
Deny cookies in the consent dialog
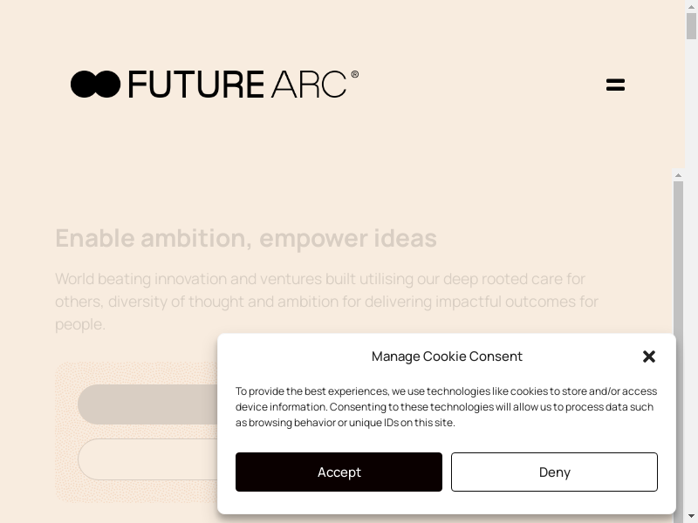554,472
